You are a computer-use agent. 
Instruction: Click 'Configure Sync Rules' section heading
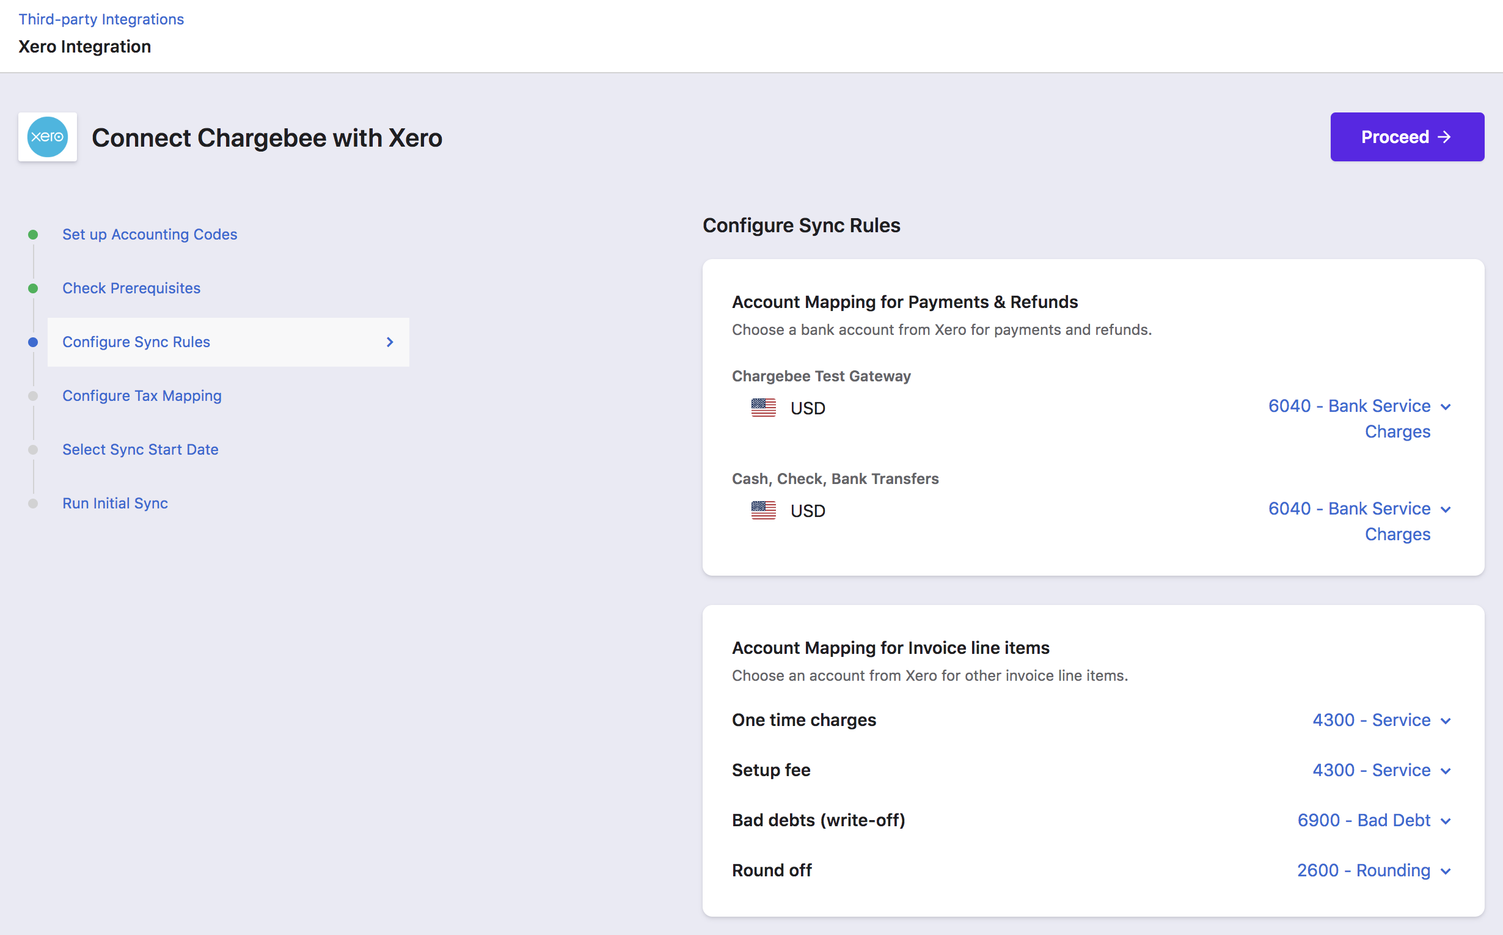pos(801,225)
